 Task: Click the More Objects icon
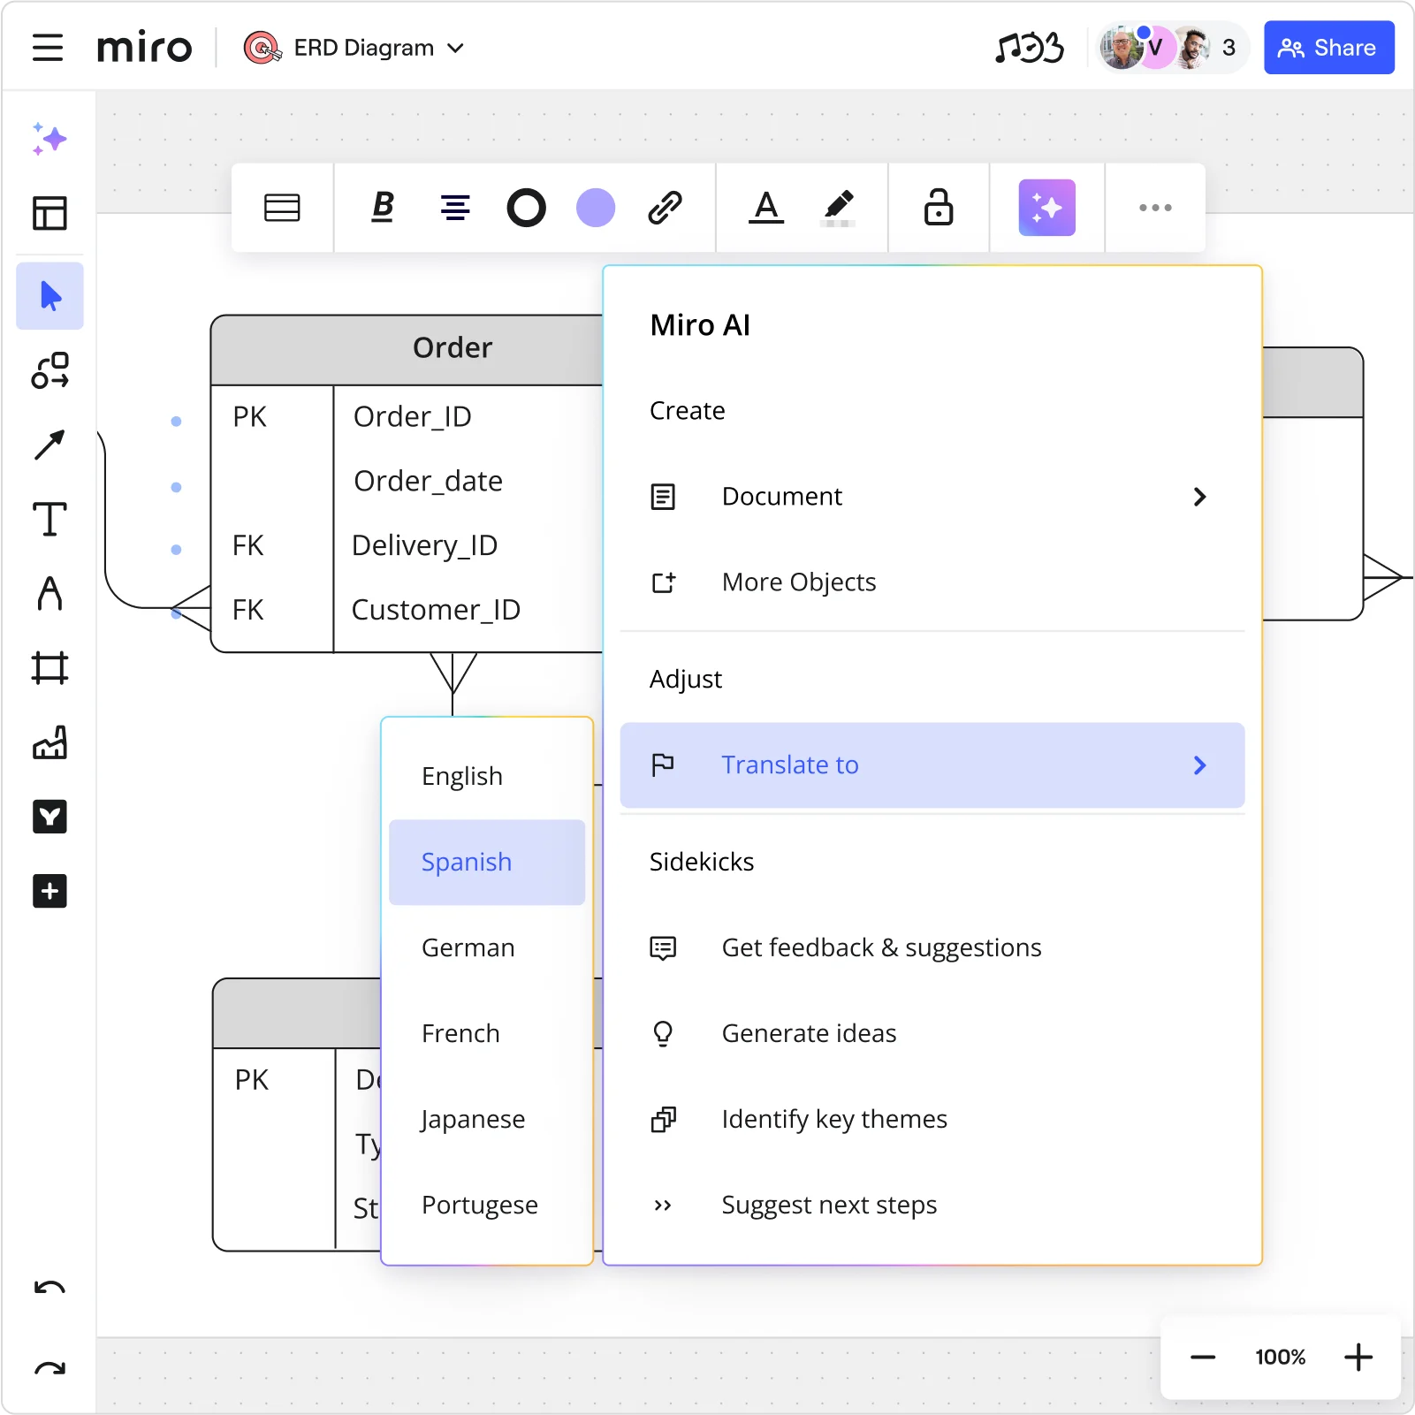663,582
